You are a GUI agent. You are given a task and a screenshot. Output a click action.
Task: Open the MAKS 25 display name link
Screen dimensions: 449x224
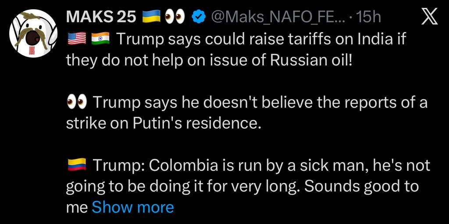pyautogui.click(x=100, y=17)
